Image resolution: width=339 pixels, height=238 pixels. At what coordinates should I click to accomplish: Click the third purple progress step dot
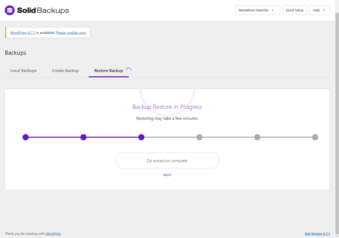pyautogui.click(x=141, y=137)
